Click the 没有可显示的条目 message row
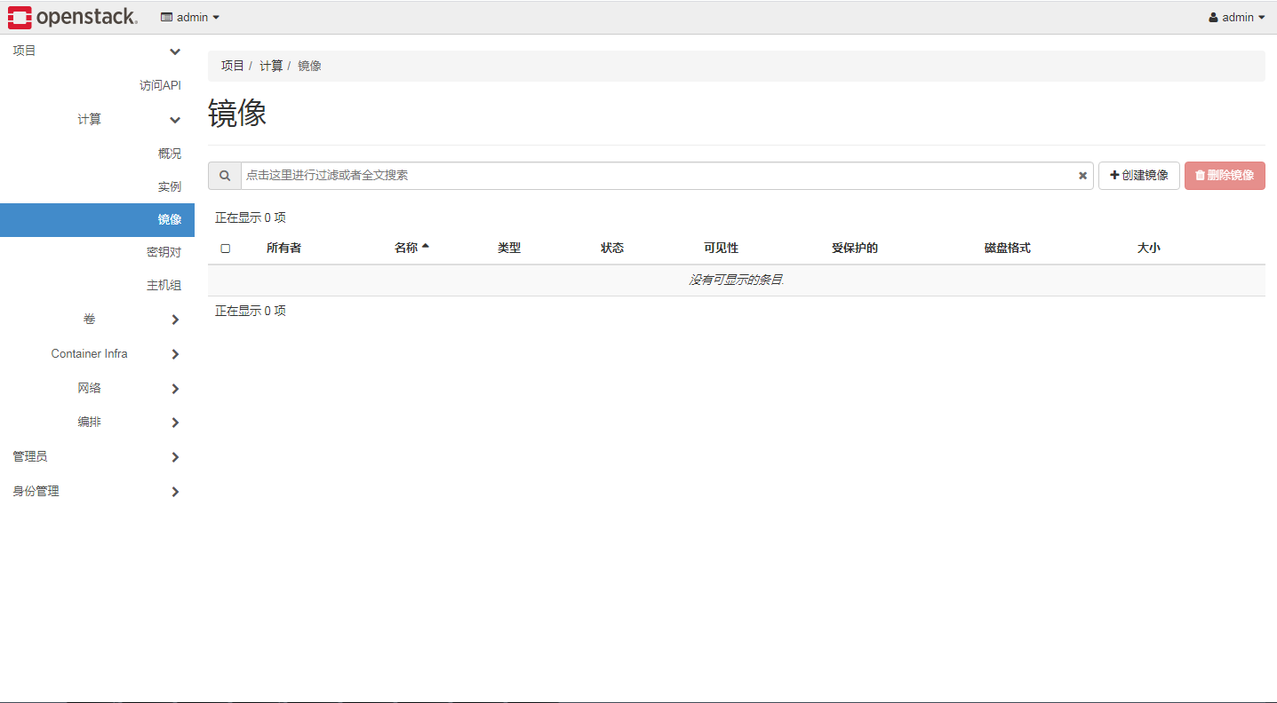The image size is (1277, 703). point(737,280)
